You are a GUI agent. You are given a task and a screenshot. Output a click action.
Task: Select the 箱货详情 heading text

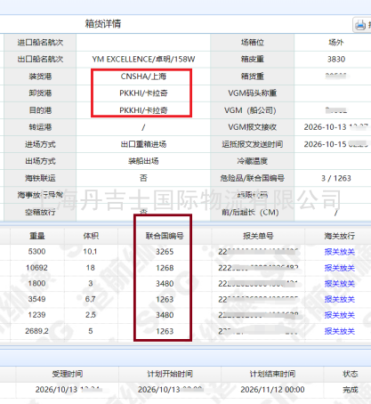coord(103,24)
